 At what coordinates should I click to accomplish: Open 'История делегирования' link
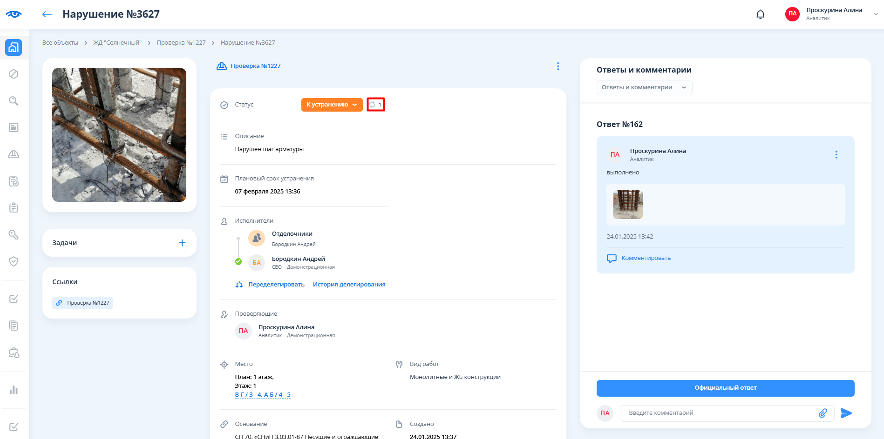tap(349, 285)
